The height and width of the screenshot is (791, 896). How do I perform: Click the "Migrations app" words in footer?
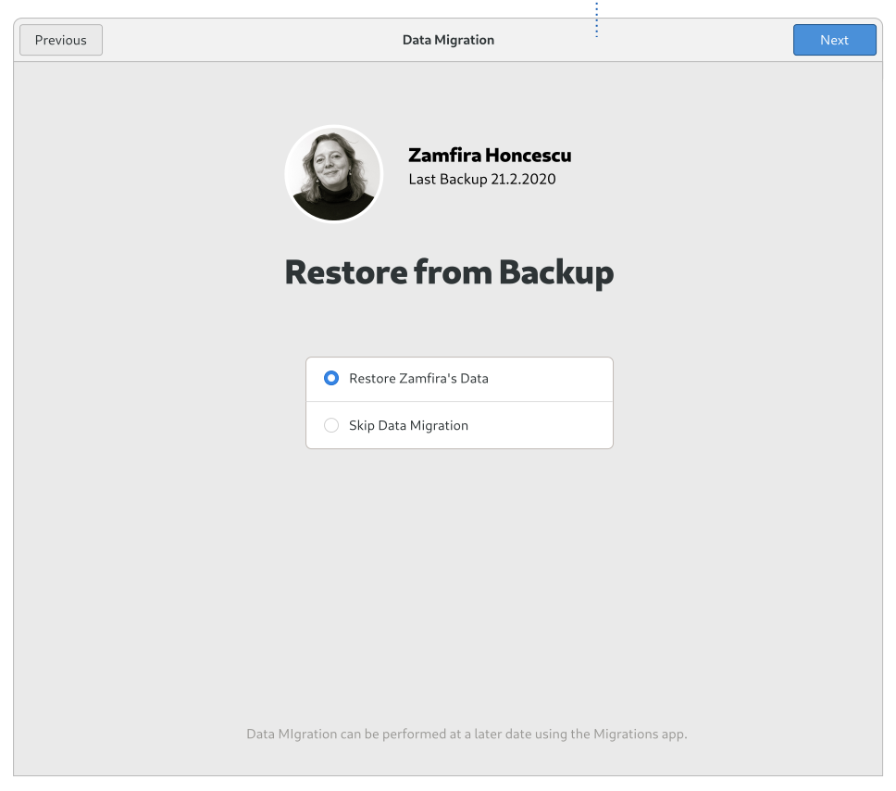pyautogui.click(x=640, y=734)
